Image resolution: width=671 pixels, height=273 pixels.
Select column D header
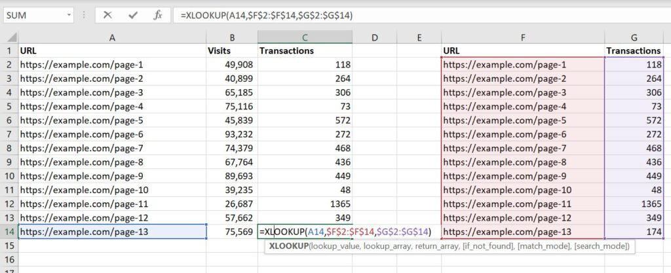[x=375, y=37]
